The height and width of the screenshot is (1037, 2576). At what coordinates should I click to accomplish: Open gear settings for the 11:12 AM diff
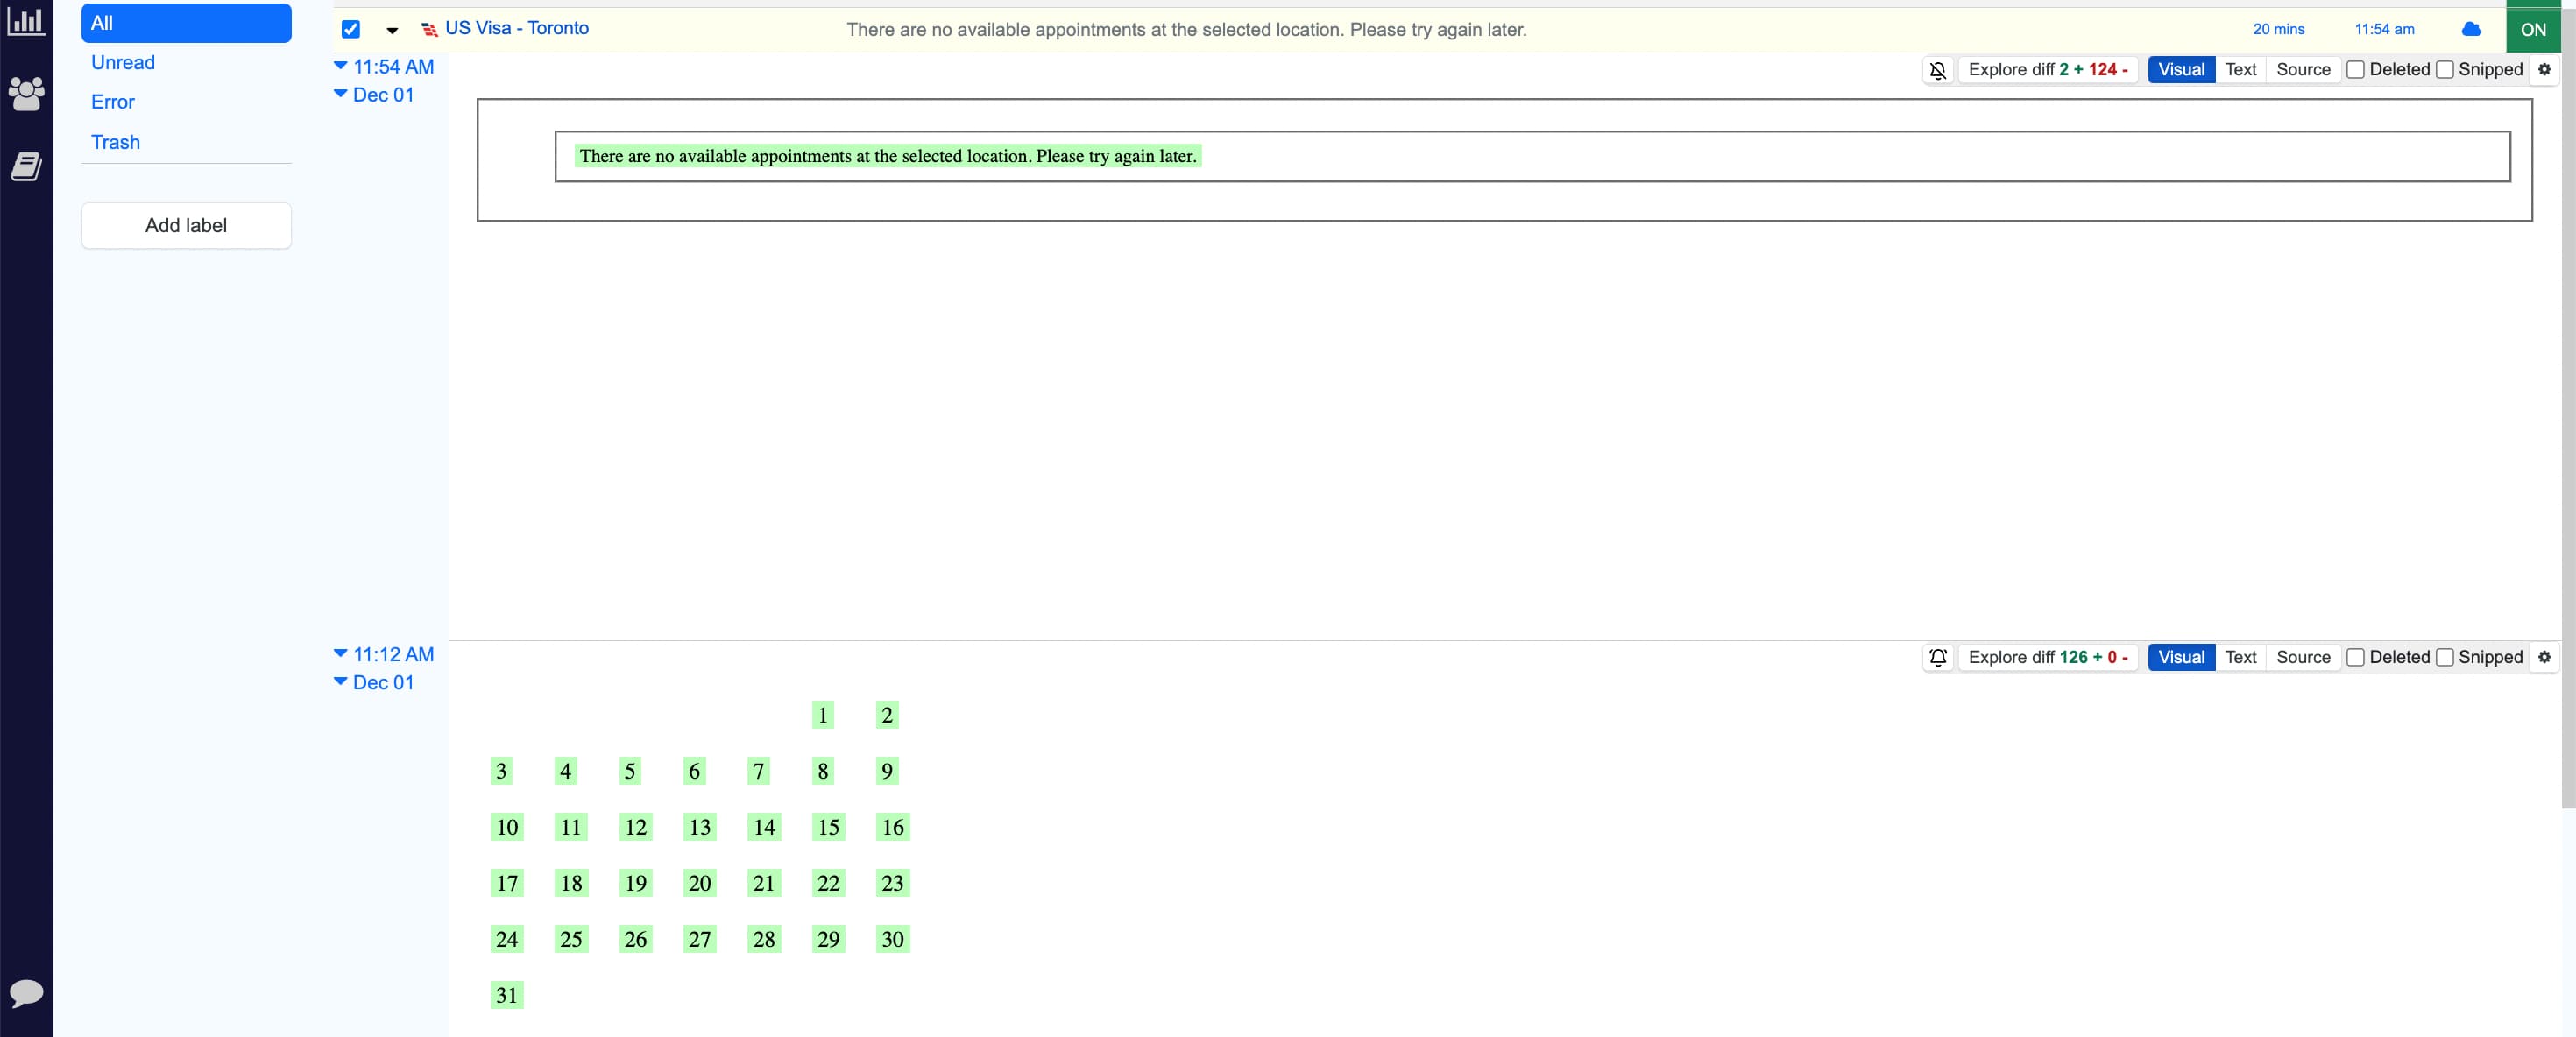pyautogui.click(x=2544, y=658)
